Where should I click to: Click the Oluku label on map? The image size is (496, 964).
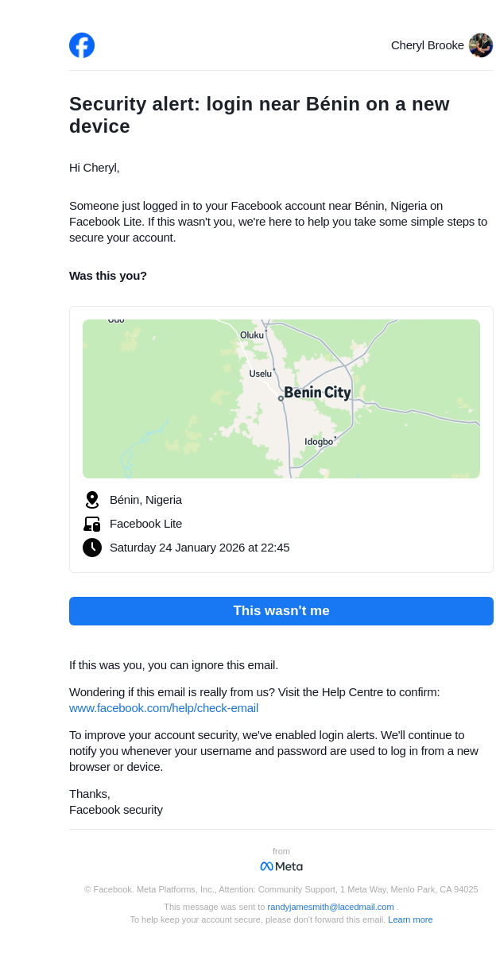pyautogui.click(x=252, y=335)
